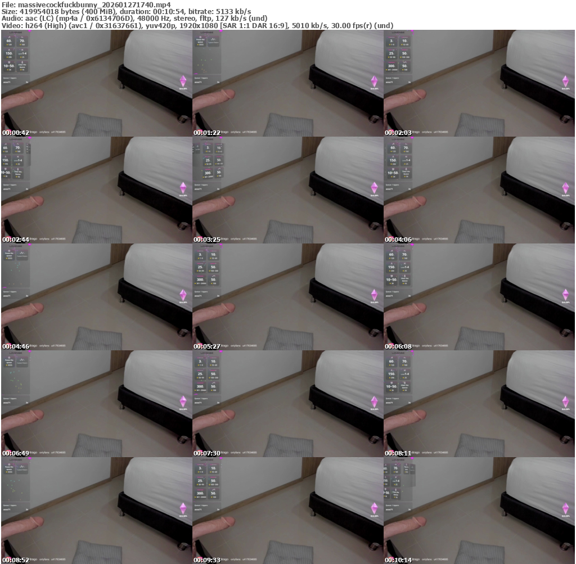Click the pink gem icon in the 00:08:11 frame
This screenshot has width=576, height=564.
tap(565, 401)
